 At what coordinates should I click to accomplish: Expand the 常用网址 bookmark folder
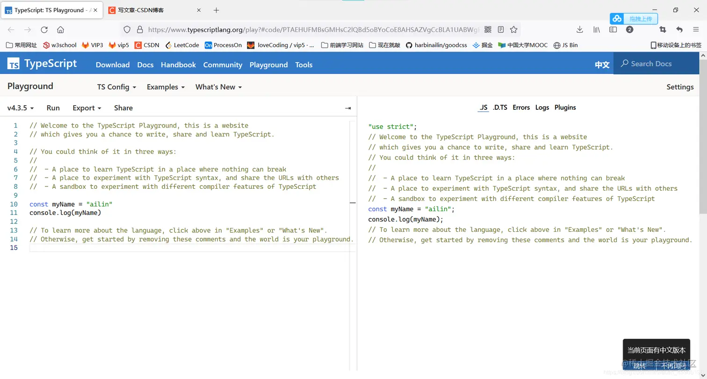[x=22, y=45]
